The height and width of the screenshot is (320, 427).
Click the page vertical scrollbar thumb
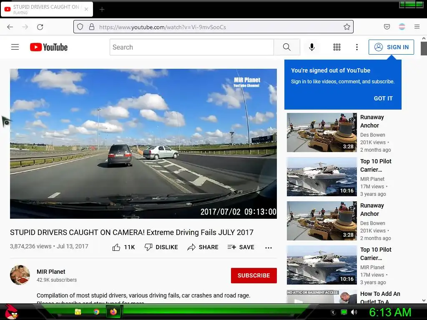[x=424, y=48]
